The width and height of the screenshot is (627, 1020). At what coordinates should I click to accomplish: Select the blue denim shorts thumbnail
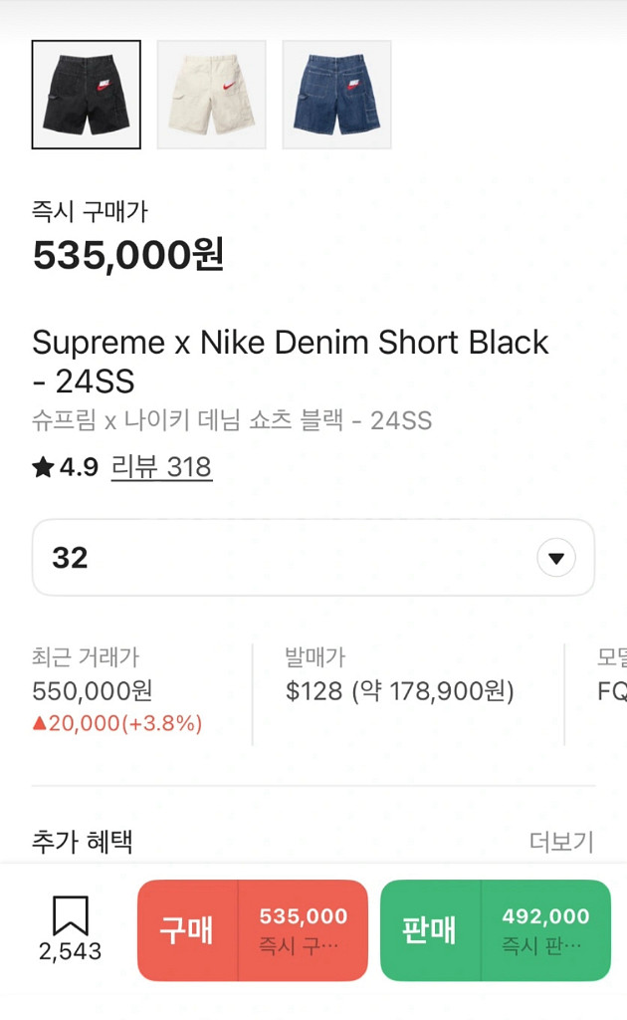point(337,95)
